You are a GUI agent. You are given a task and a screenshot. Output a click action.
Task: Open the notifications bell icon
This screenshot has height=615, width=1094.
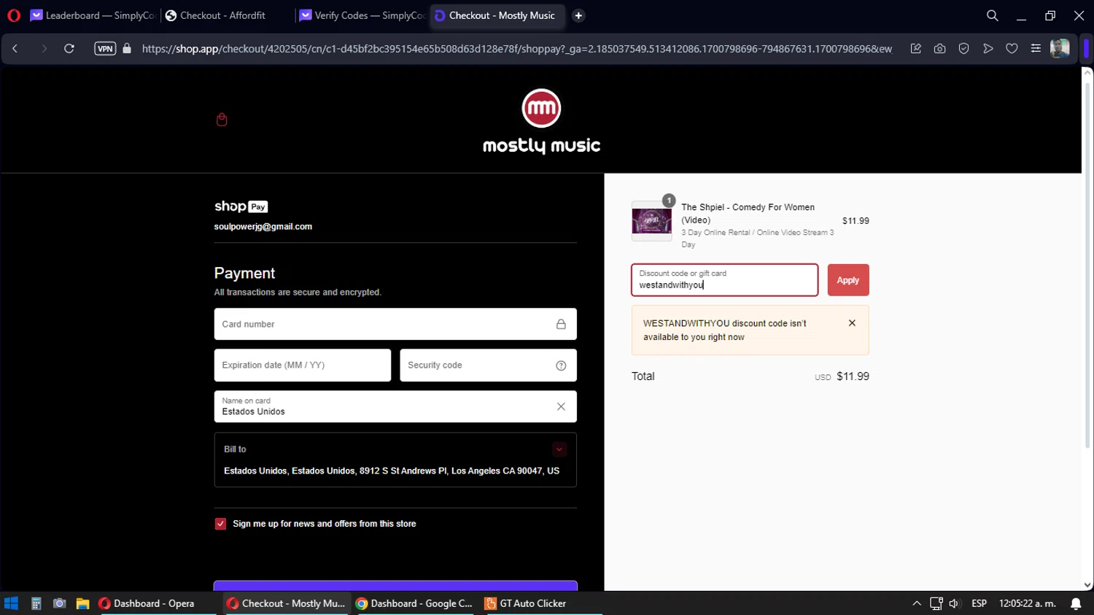[x=1076, y=603]
